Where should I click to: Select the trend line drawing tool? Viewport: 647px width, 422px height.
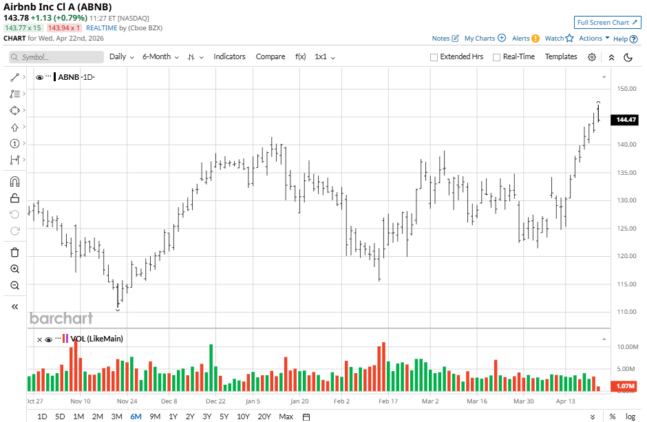(x=14, y=78)
